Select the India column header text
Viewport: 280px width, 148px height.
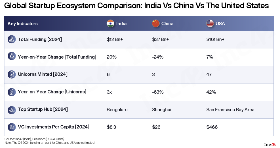pyautogui.click(x=121, y=23)
